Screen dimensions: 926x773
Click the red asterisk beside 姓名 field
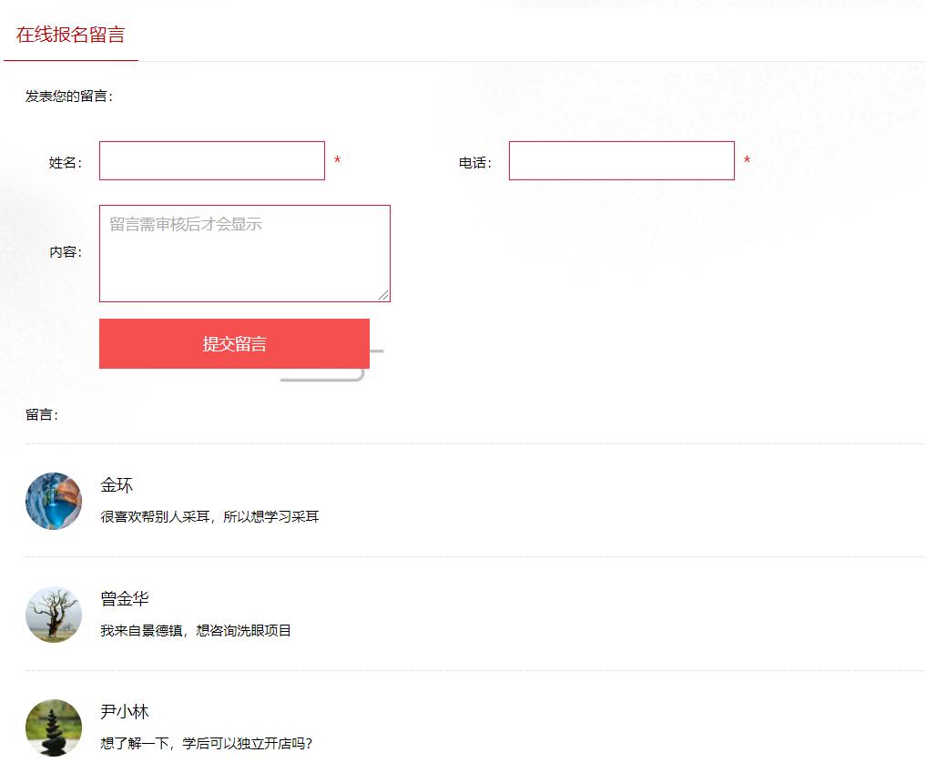[338, 161]
